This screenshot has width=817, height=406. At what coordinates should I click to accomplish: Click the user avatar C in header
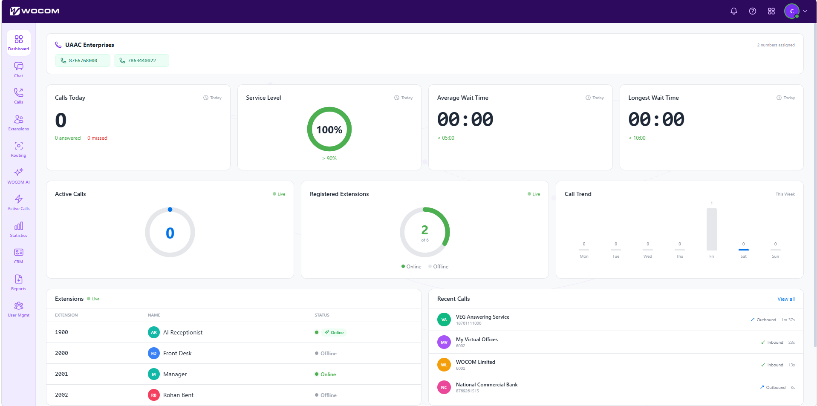point(792,11)
